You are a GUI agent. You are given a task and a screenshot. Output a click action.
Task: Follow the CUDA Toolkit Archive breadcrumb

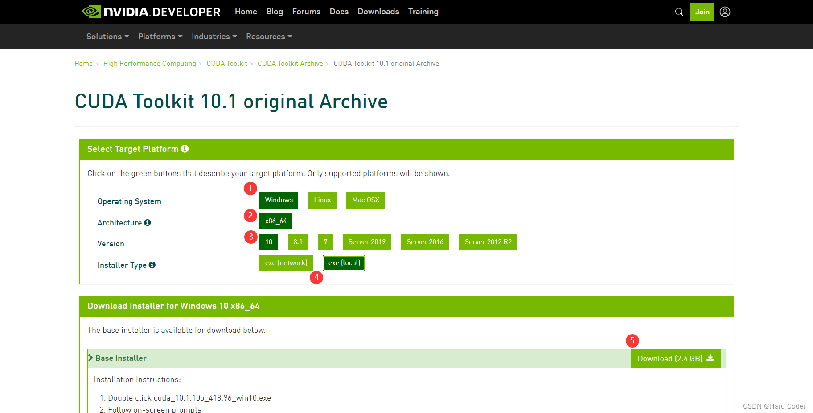[290, 64]
